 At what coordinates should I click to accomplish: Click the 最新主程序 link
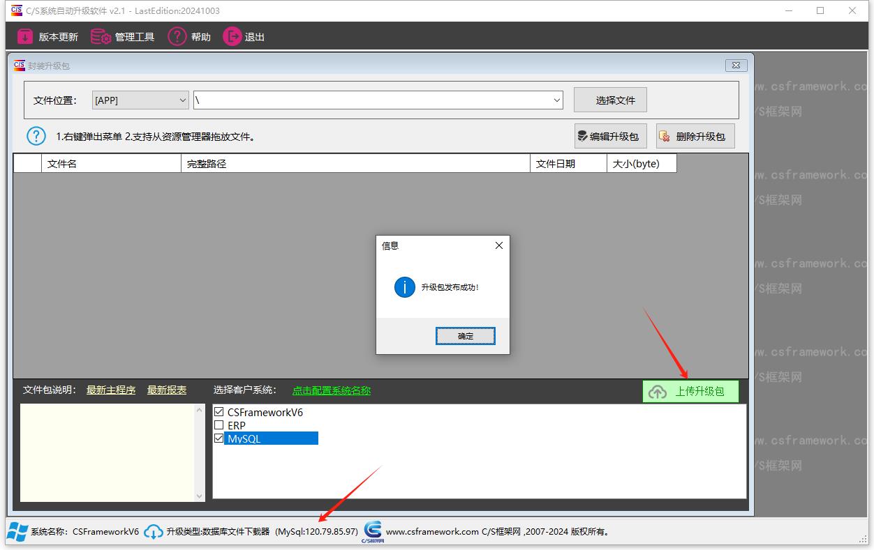click(111, 390)
